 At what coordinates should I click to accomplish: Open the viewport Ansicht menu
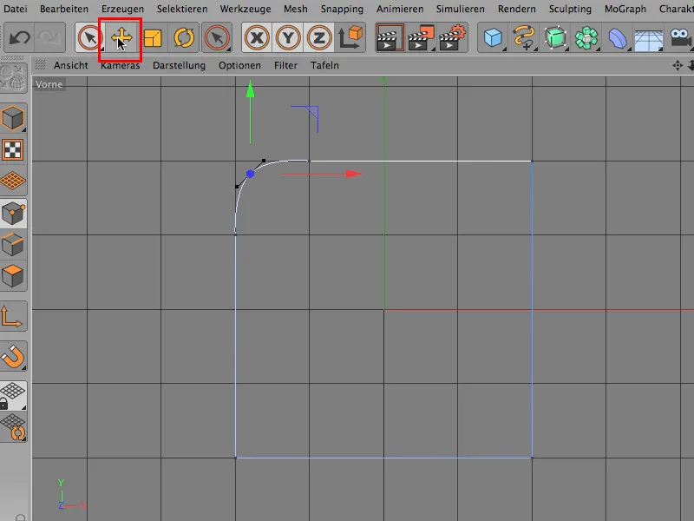71,66
